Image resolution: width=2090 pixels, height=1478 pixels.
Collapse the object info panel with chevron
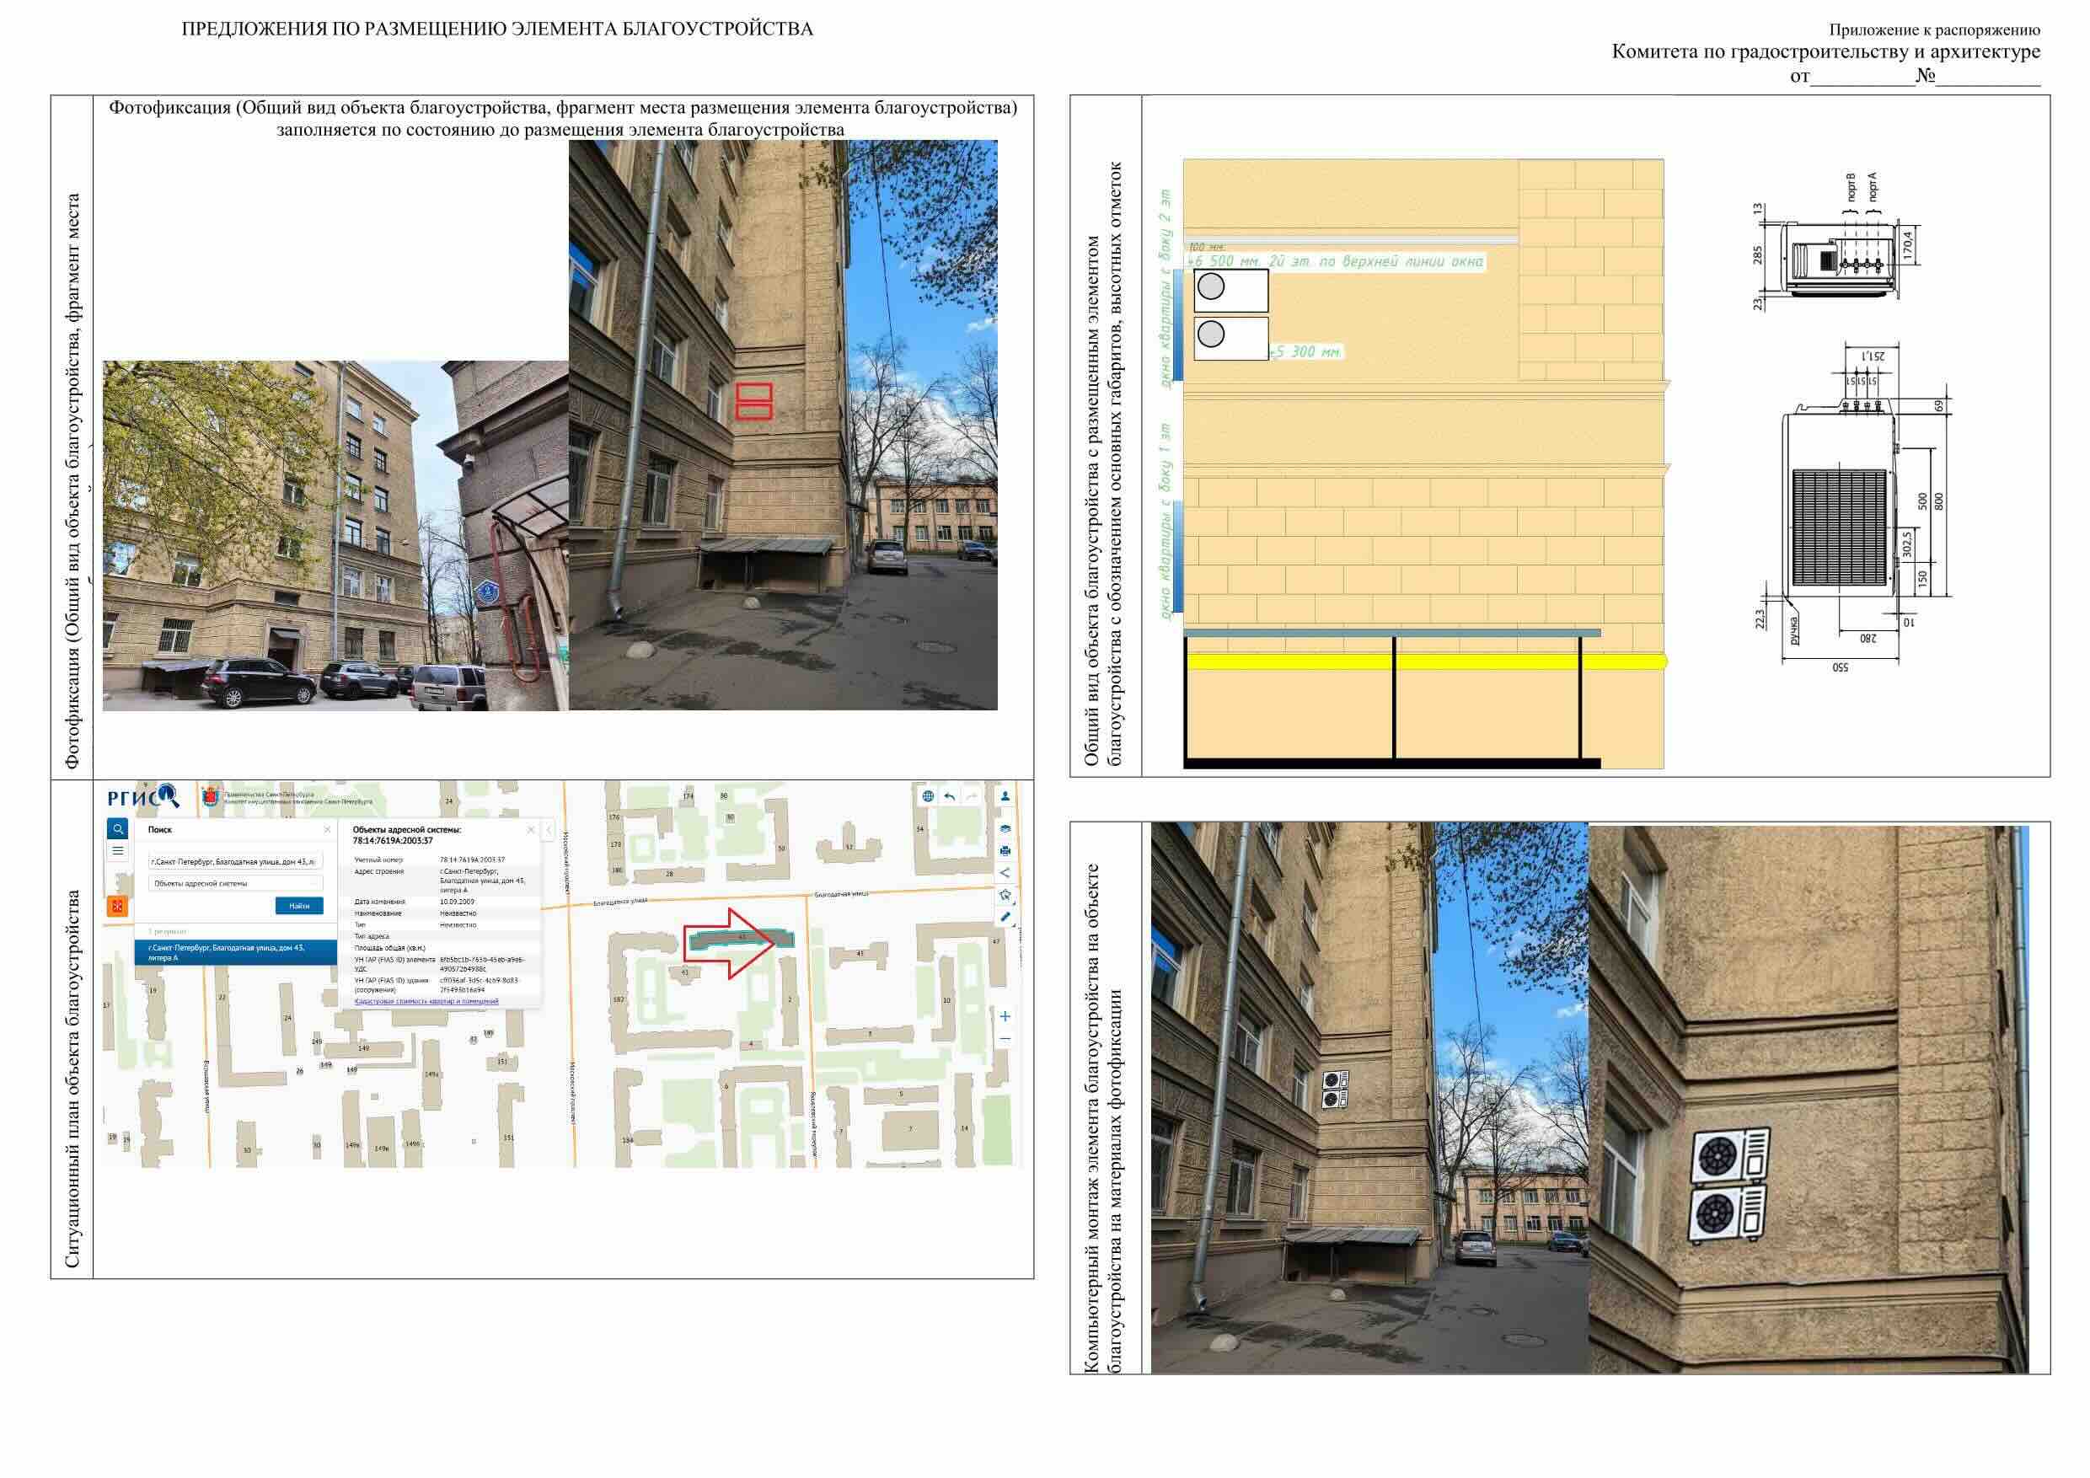(x=548, y=830)
